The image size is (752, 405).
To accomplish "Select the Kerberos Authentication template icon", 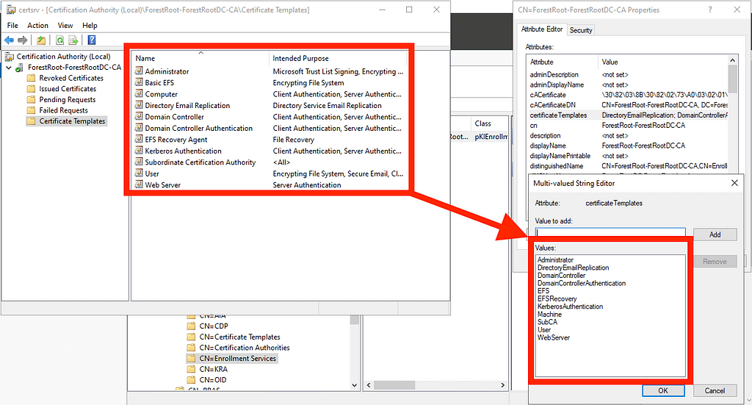I will (x=139, y=151).
